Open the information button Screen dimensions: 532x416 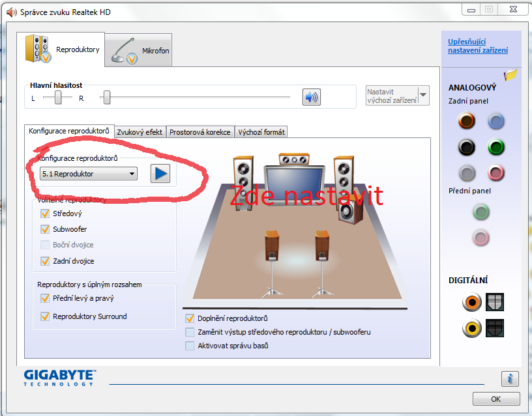click(510, 379)
